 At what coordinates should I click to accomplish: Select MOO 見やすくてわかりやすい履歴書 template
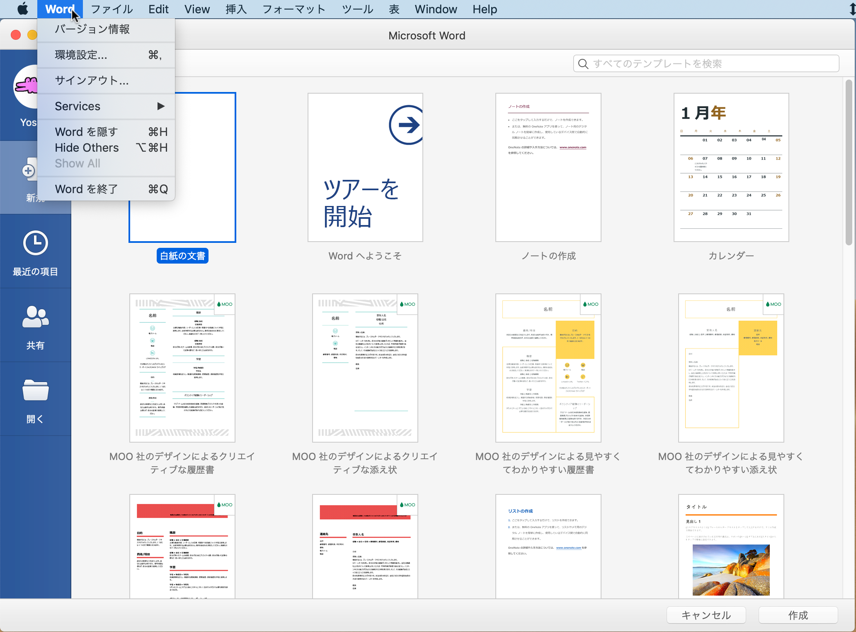(548, 368)
